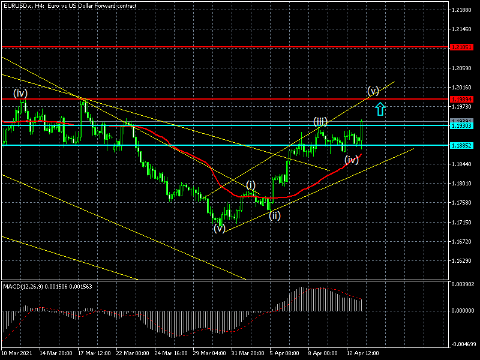This screenshot has height=360, width=480.
Task: Click the 1.21880 price on the scale
Action: pyautogui.click(x=461, y=10)
